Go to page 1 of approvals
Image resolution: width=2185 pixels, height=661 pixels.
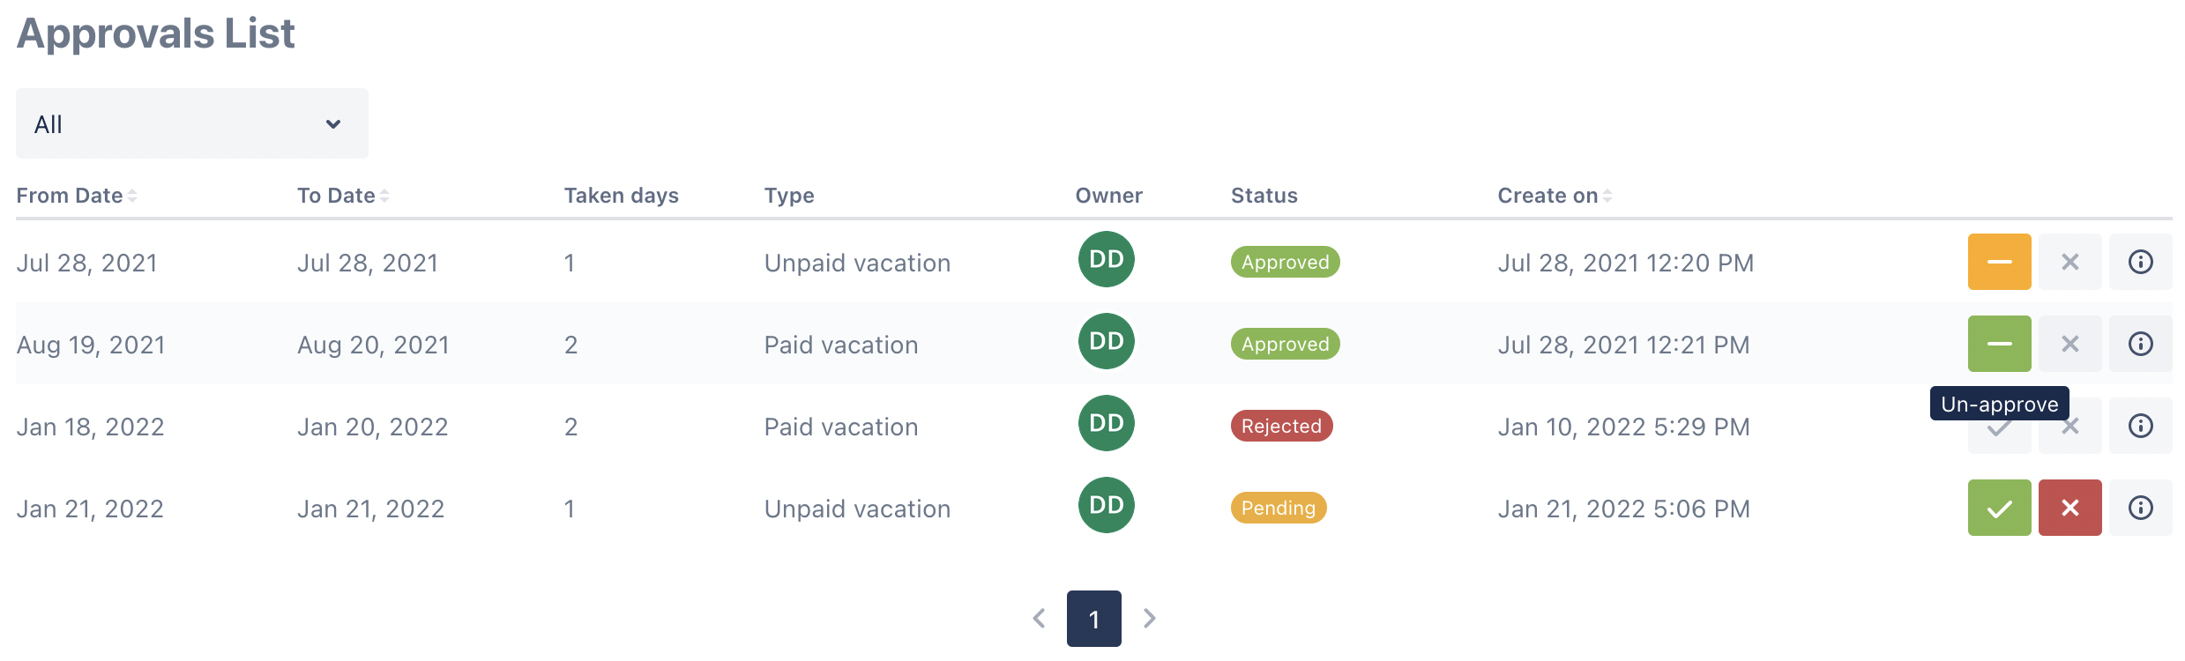click(1093, 619)
